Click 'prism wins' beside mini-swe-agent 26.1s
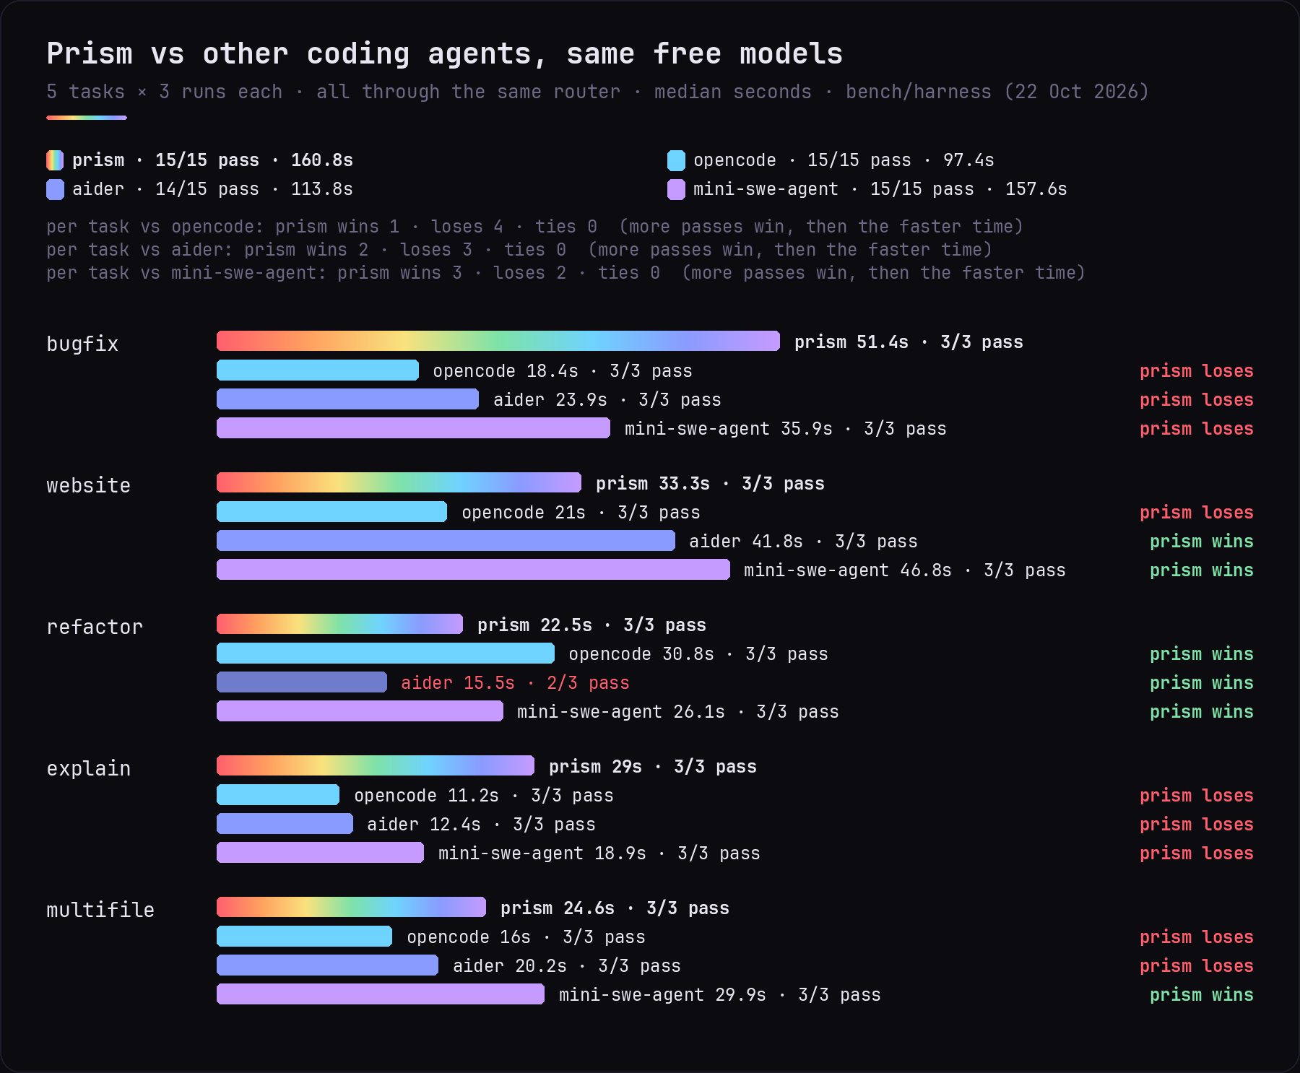1300x1073 pixels. click(1202, 712)
